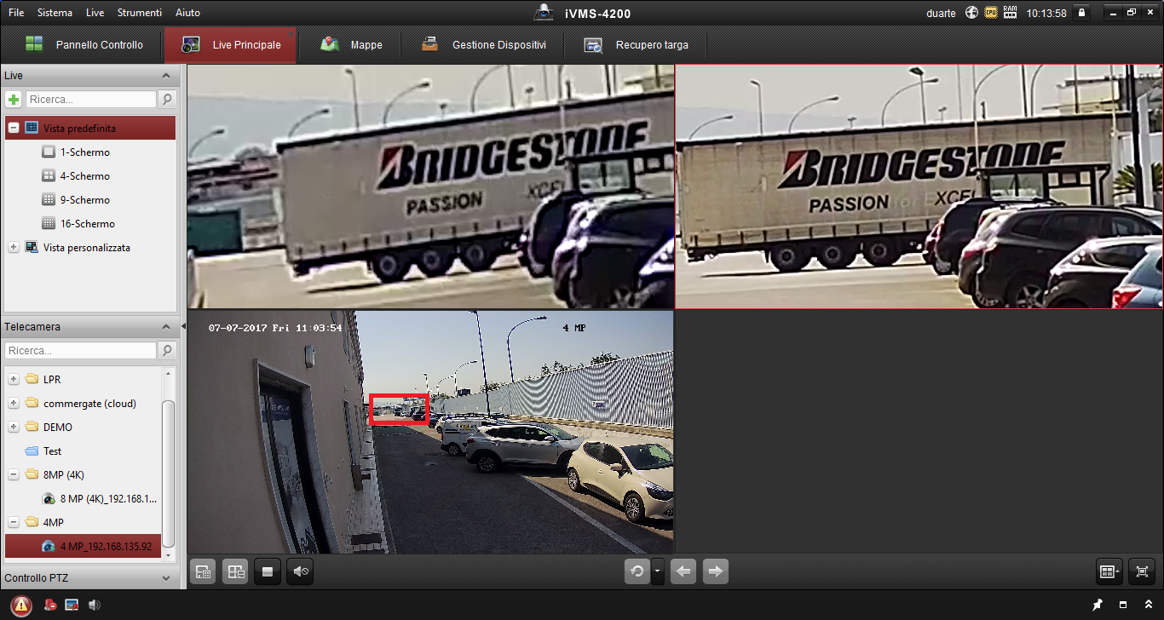Click the Telecamera search magnifier icon
The image size is (1164, 620).
(167, 351)
